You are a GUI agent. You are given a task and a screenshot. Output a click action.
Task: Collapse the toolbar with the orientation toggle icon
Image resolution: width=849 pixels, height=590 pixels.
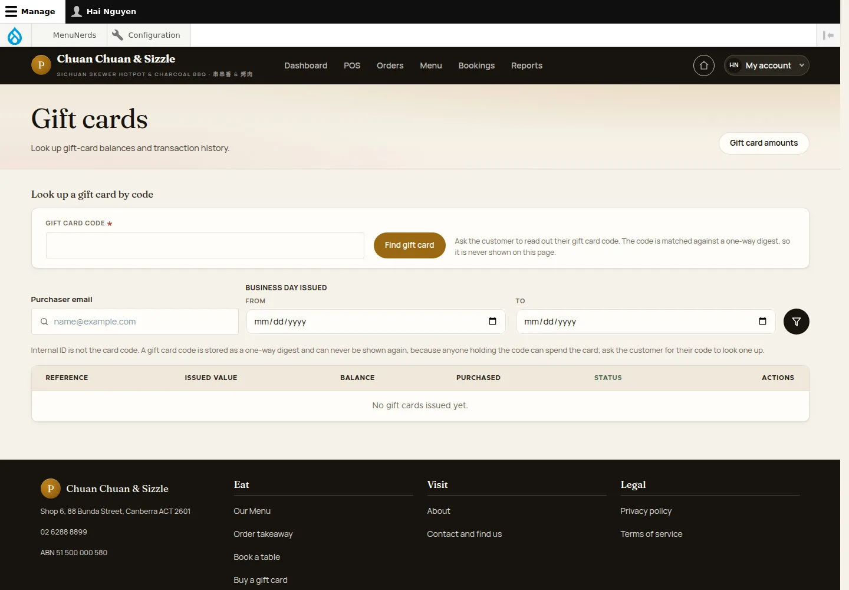[828, 35]
